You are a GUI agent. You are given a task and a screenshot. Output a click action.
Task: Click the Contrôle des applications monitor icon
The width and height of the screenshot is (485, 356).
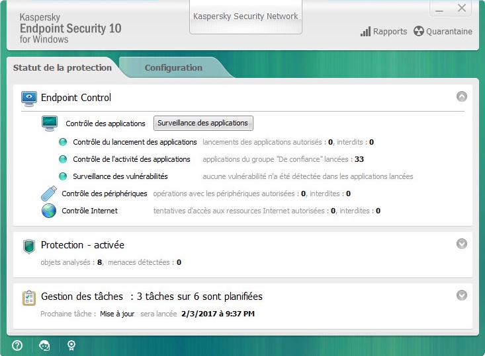click(x=50, y=124)
